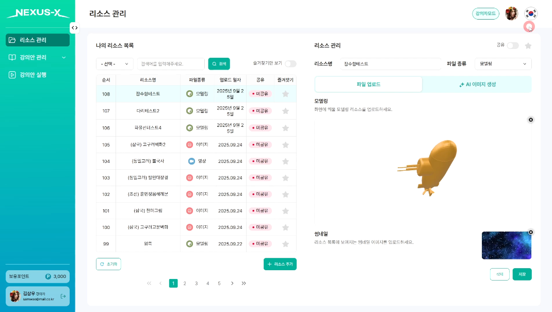Viewport: 552px width, 312px height.
Task: Favorite row 104 with its star
Action: [x=285, y=161]
